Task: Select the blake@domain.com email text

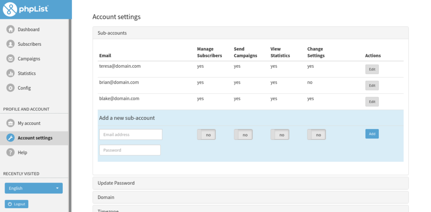Action: tap(119, 98)
